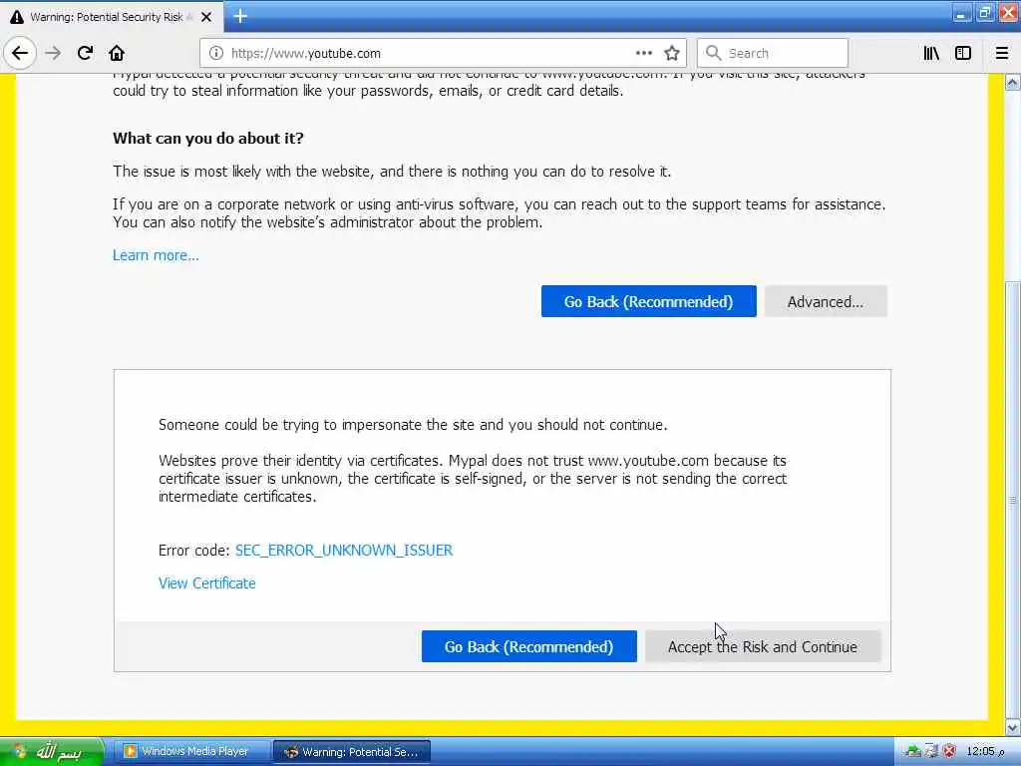Restore down the browser window
Screen dimensions: 1021x766
[984, 14]
